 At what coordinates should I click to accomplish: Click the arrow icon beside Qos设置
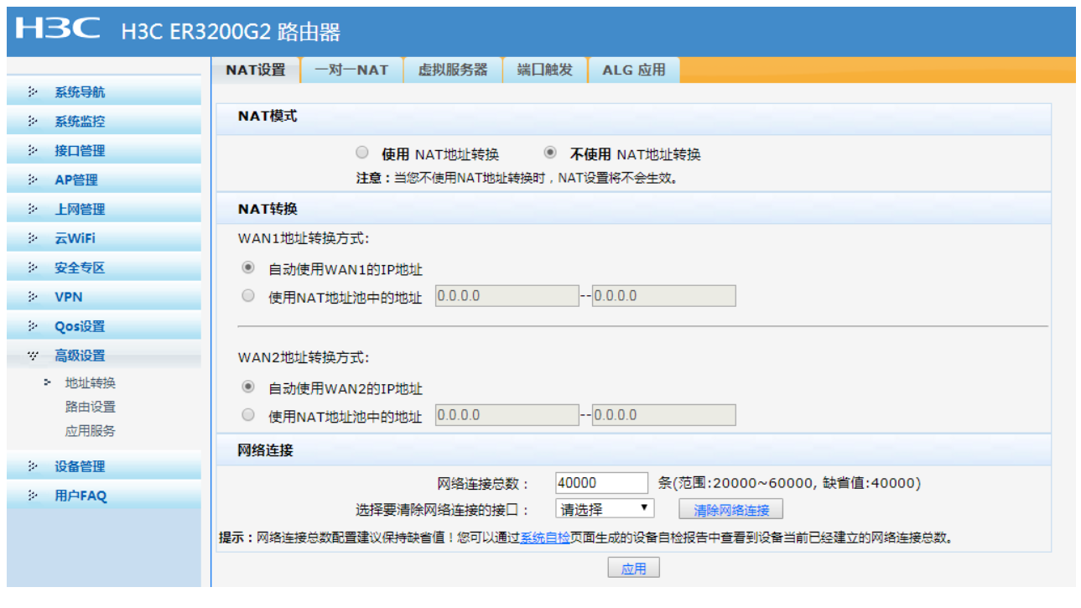pos(33,326)
